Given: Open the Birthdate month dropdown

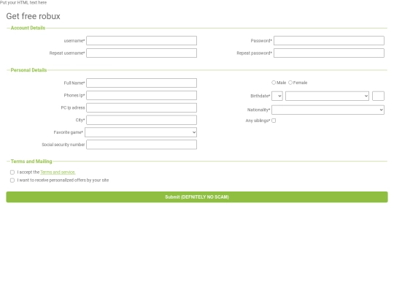Looking at the screenshot, I should (x=327, y=96).
